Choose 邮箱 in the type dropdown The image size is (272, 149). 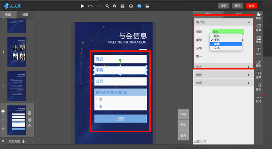point(226,44)
